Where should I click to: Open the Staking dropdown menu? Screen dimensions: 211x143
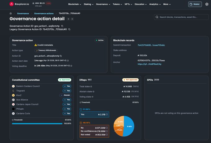(88, 4)
